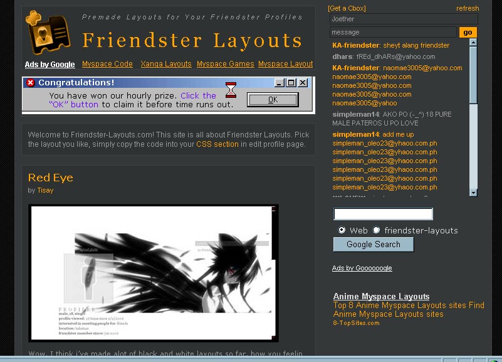Image resolution: width=502 pixels, height=362 pixels.
Task: Click the Get a Cbox link
Action: tap(347, 8)
